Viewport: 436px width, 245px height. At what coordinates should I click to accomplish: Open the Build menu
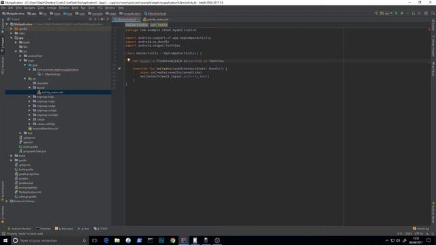point(75,7)
